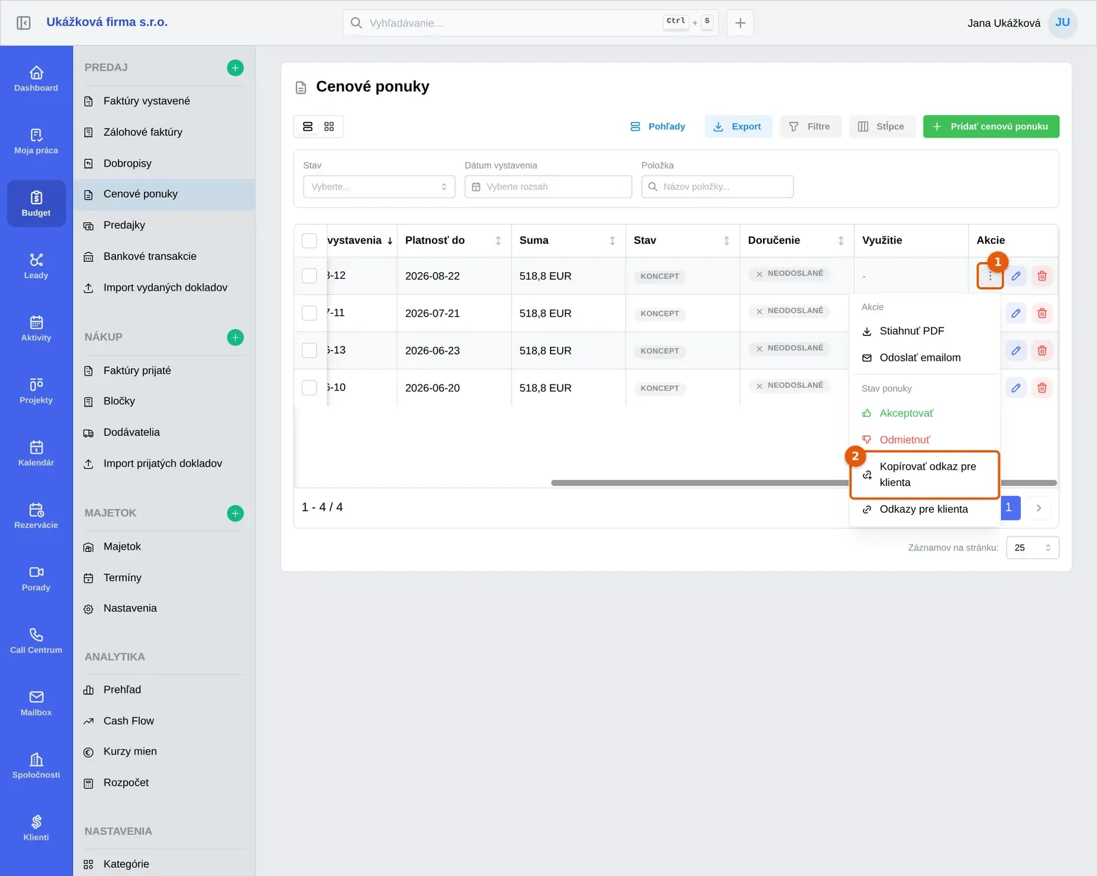1097x876 pixels.
Task: Click Pridať cenovú ponuku button
Action: point(991,127)
